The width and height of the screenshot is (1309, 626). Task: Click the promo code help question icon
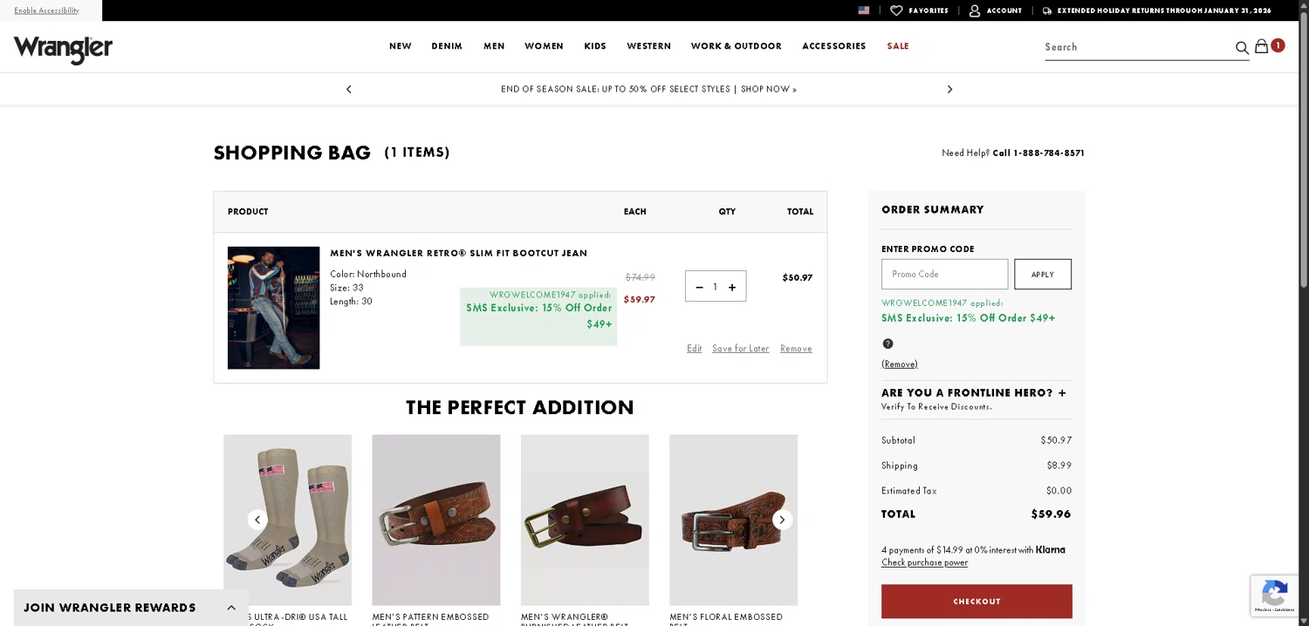[888, 344]
